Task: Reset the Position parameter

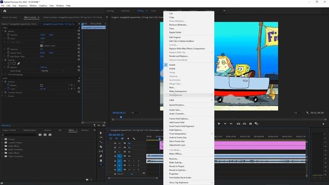Action: 79,35
